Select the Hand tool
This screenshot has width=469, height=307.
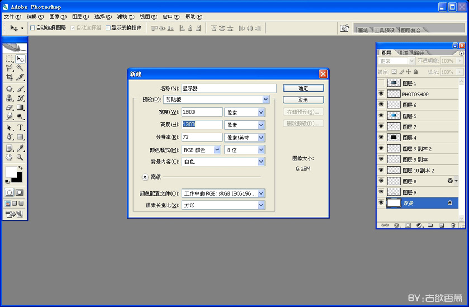point(10,157)
